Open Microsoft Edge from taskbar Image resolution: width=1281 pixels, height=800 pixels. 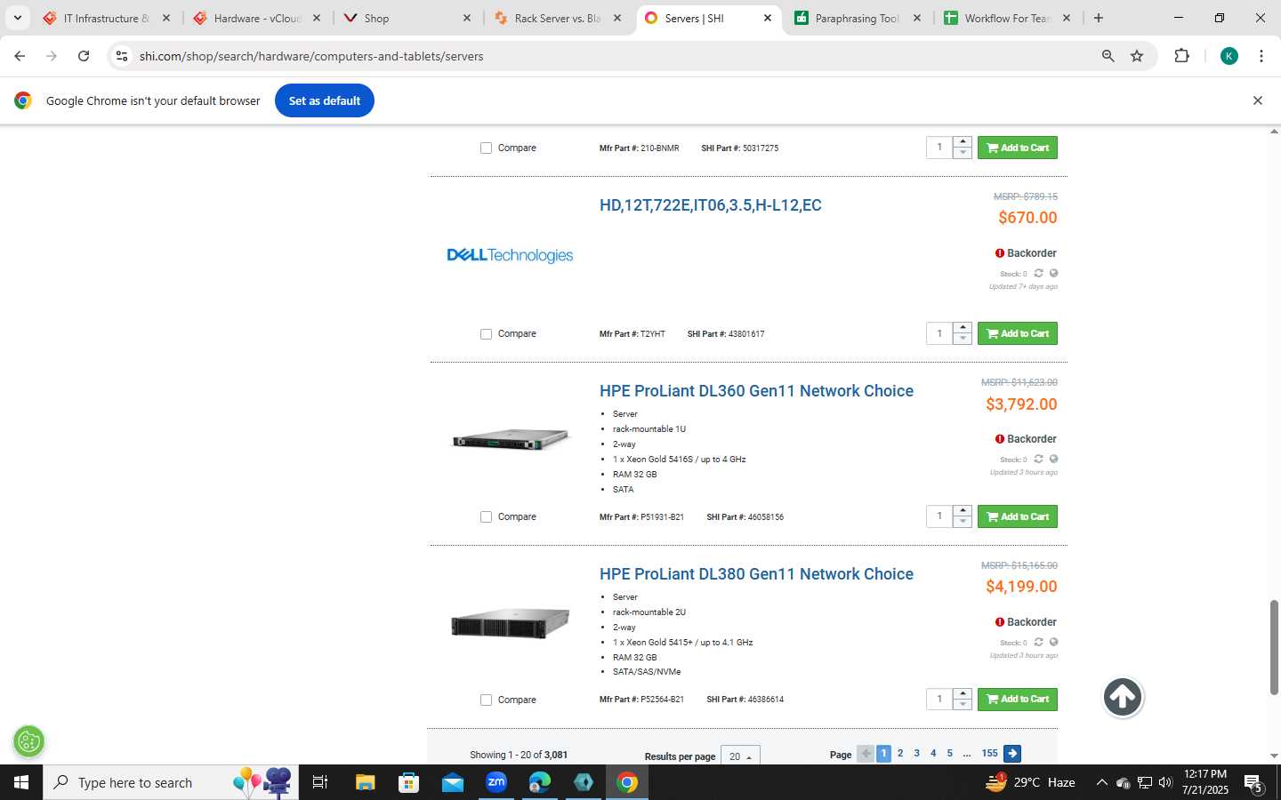click(x=540, y=782)
